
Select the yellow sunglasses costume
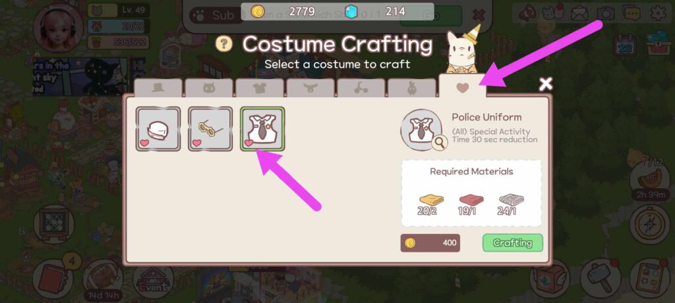210,129
